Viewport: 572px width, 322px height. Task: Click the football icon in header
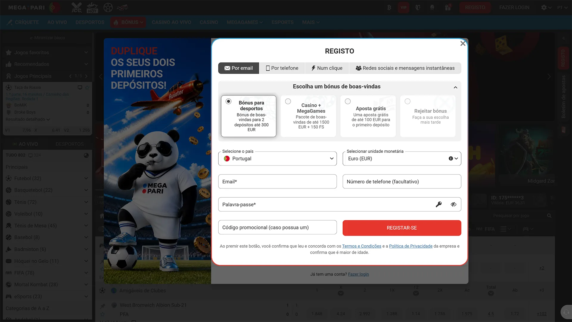(108, 7)
